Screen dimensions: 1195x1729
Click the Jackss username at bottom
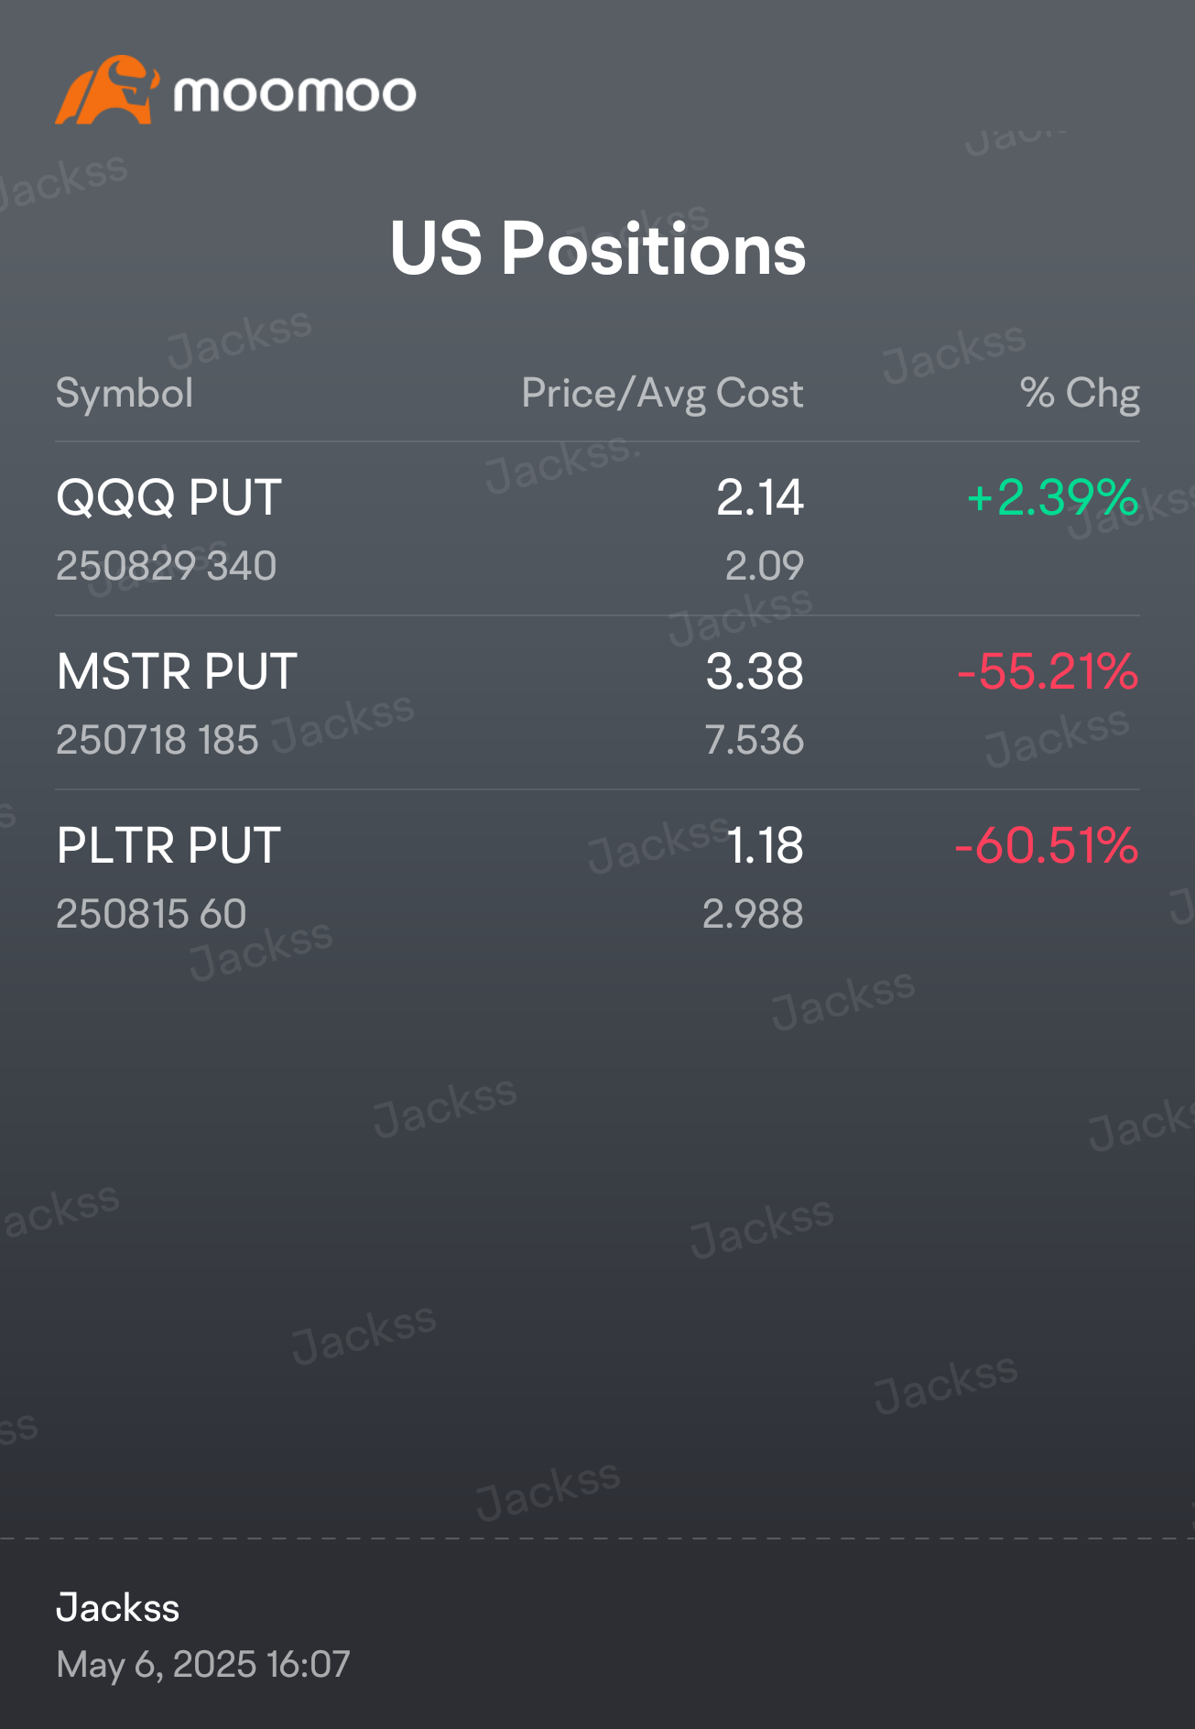point(118,1608)
